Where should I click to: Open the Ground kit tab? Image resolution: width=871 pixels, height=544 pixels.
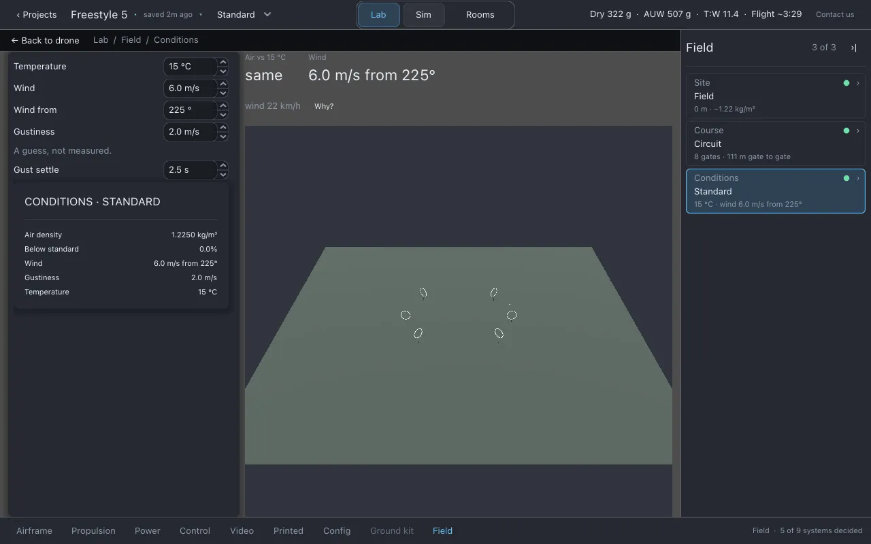coord(392,530)
